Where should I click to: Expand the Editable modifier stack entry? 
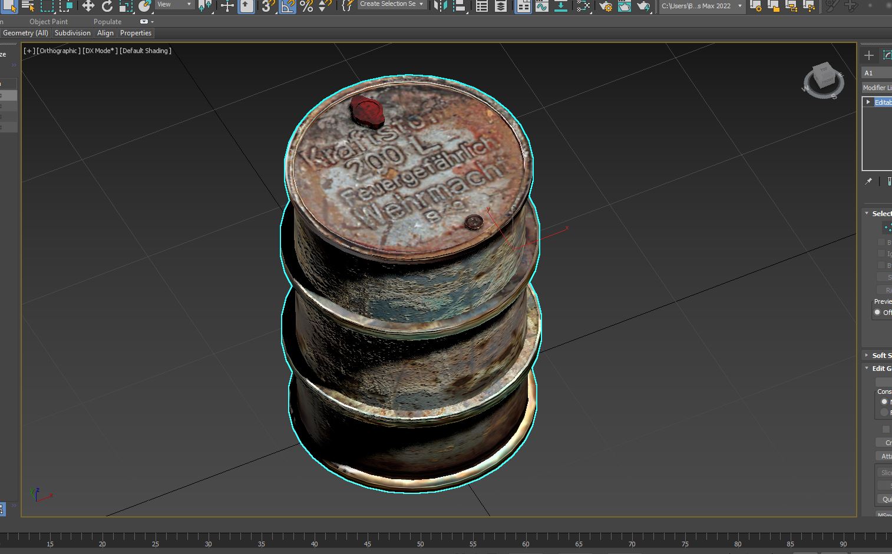[868, 102]
